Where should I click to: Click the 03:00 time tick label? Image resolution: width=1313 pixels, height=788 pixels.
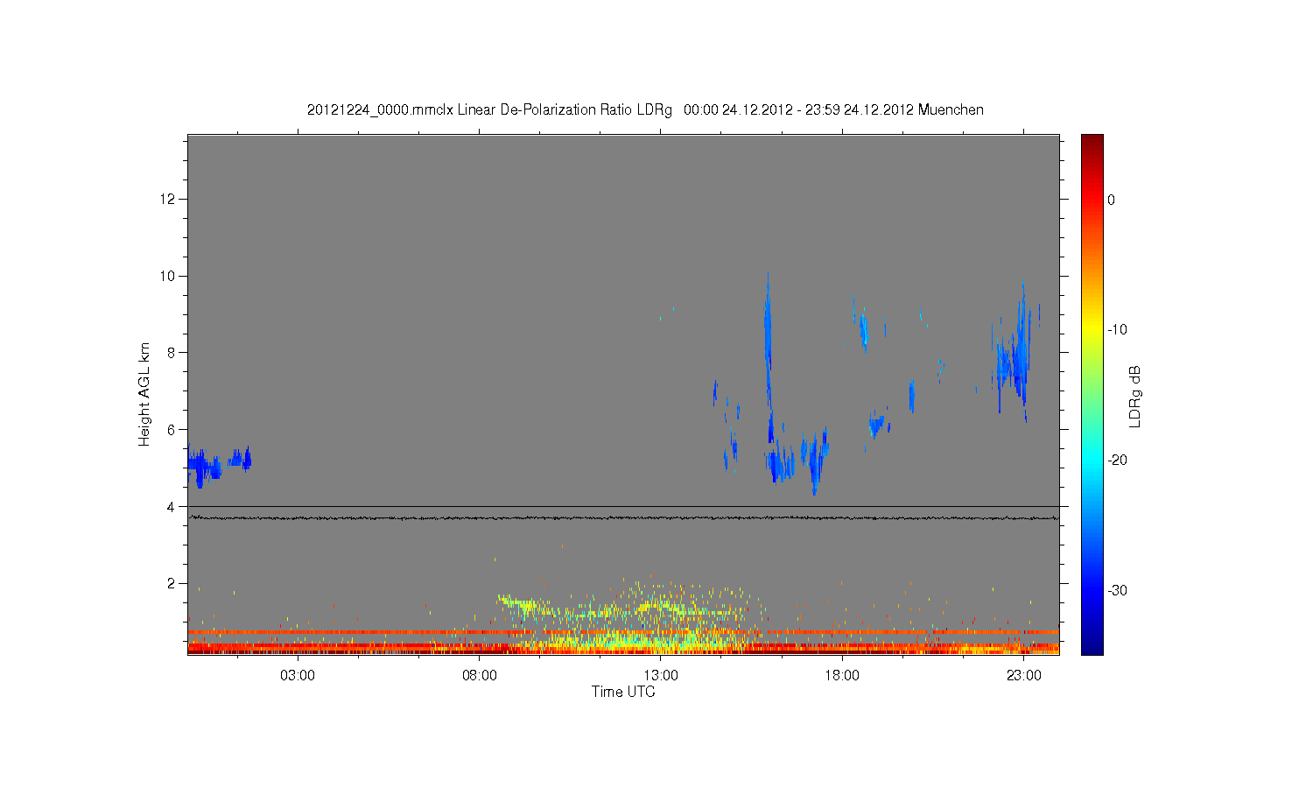pos(298,676)
